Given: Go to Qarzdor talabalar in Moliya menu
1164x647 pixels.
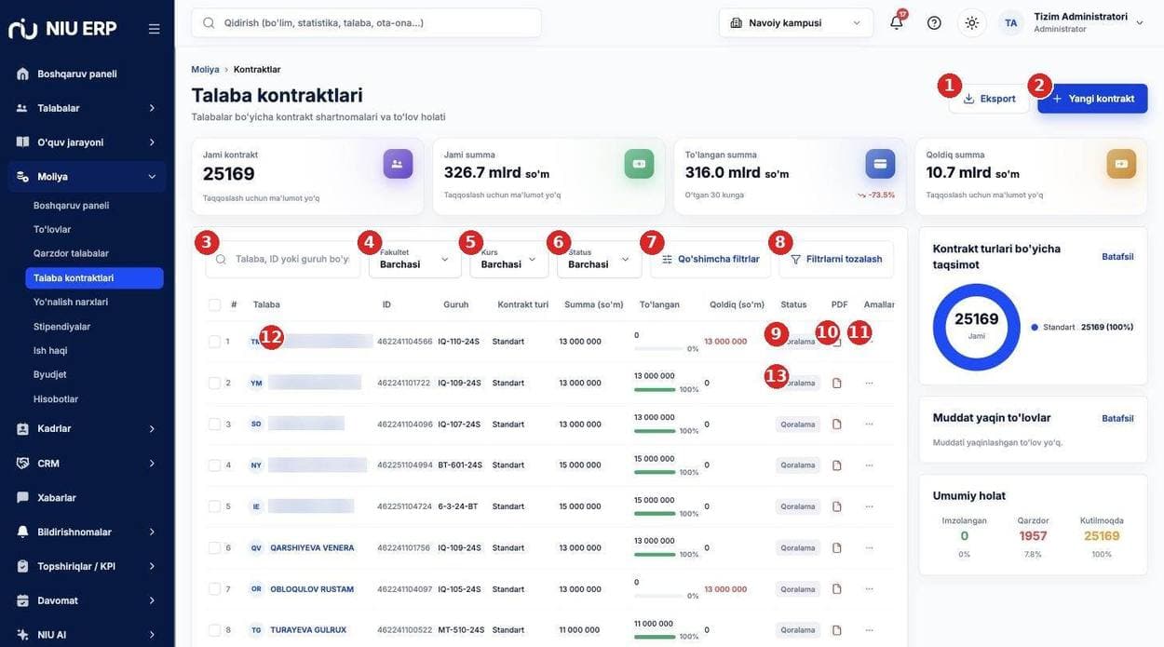Looking at the screenshot, I should pos(71,253).
